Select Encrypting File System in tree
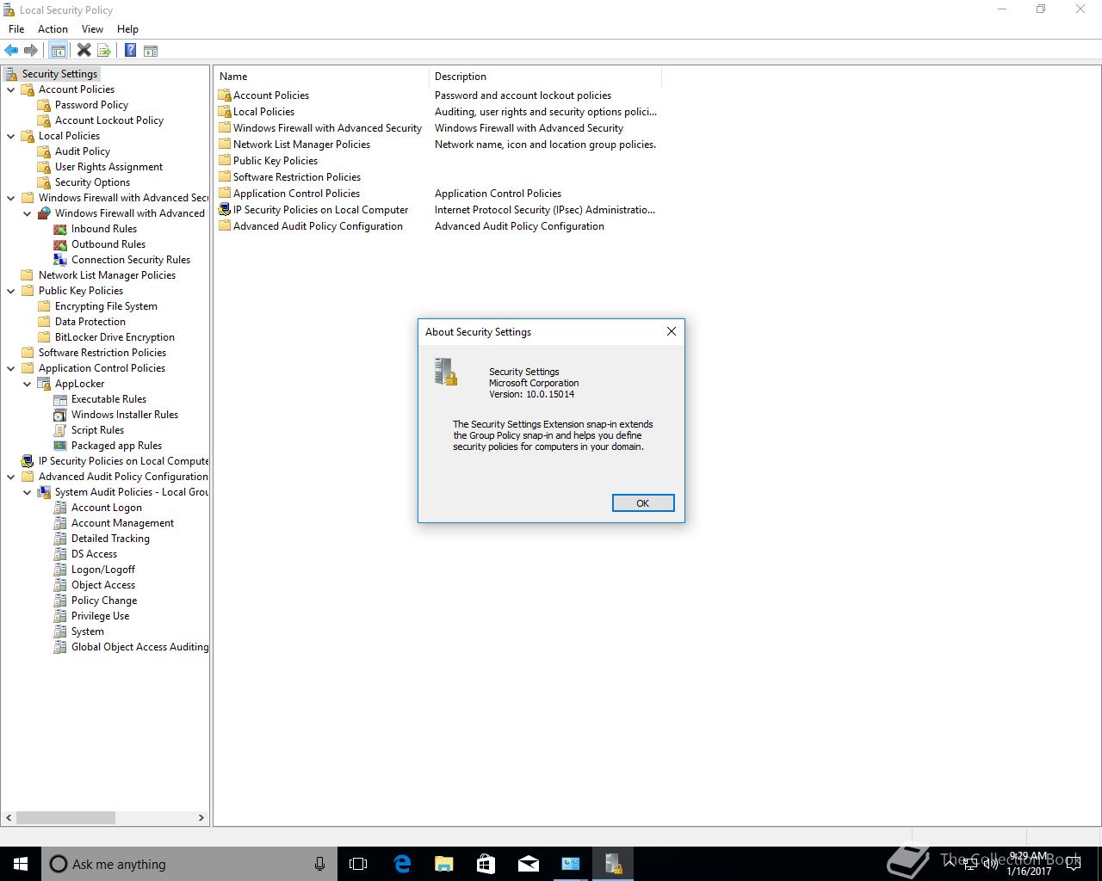Viewport: 1102px width, 881px height. click(x=106, y=306)
